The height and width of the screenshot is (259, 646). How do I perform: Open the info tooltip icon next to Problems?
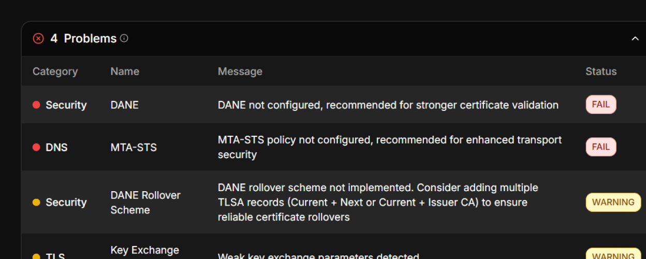[124, 38]
